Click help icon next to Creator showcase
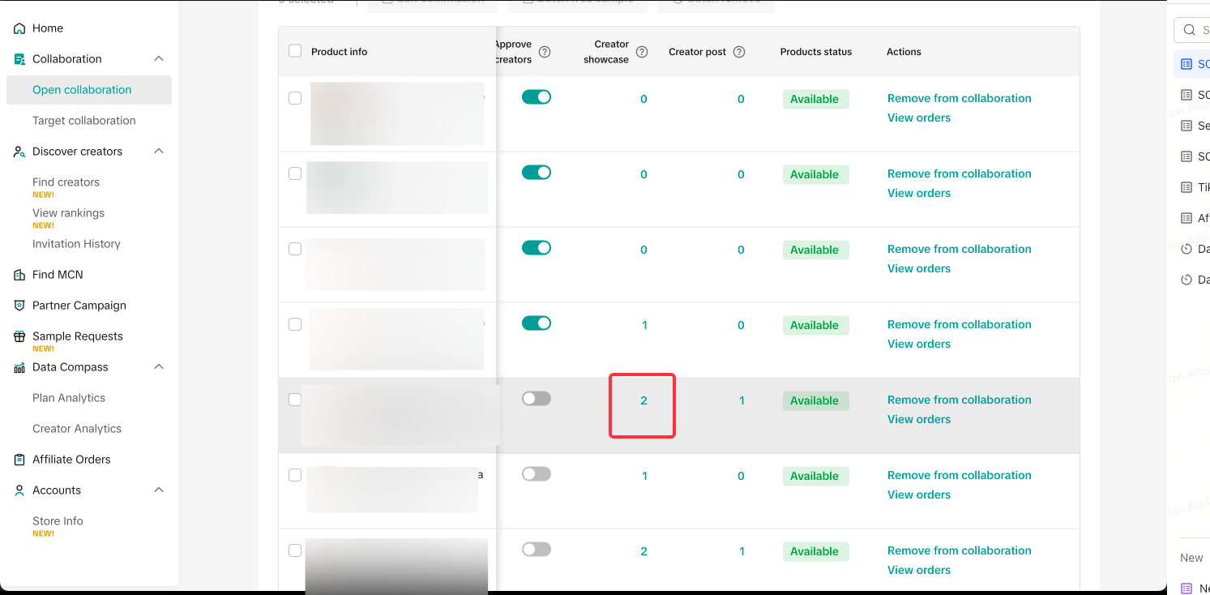Screen dimensions: 1210x595 642,52
